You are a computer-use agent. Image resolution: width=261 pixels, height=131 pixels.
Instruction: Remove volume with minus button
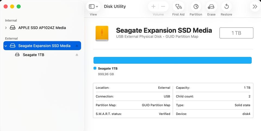pyautogui.click(x=163, y=7)
